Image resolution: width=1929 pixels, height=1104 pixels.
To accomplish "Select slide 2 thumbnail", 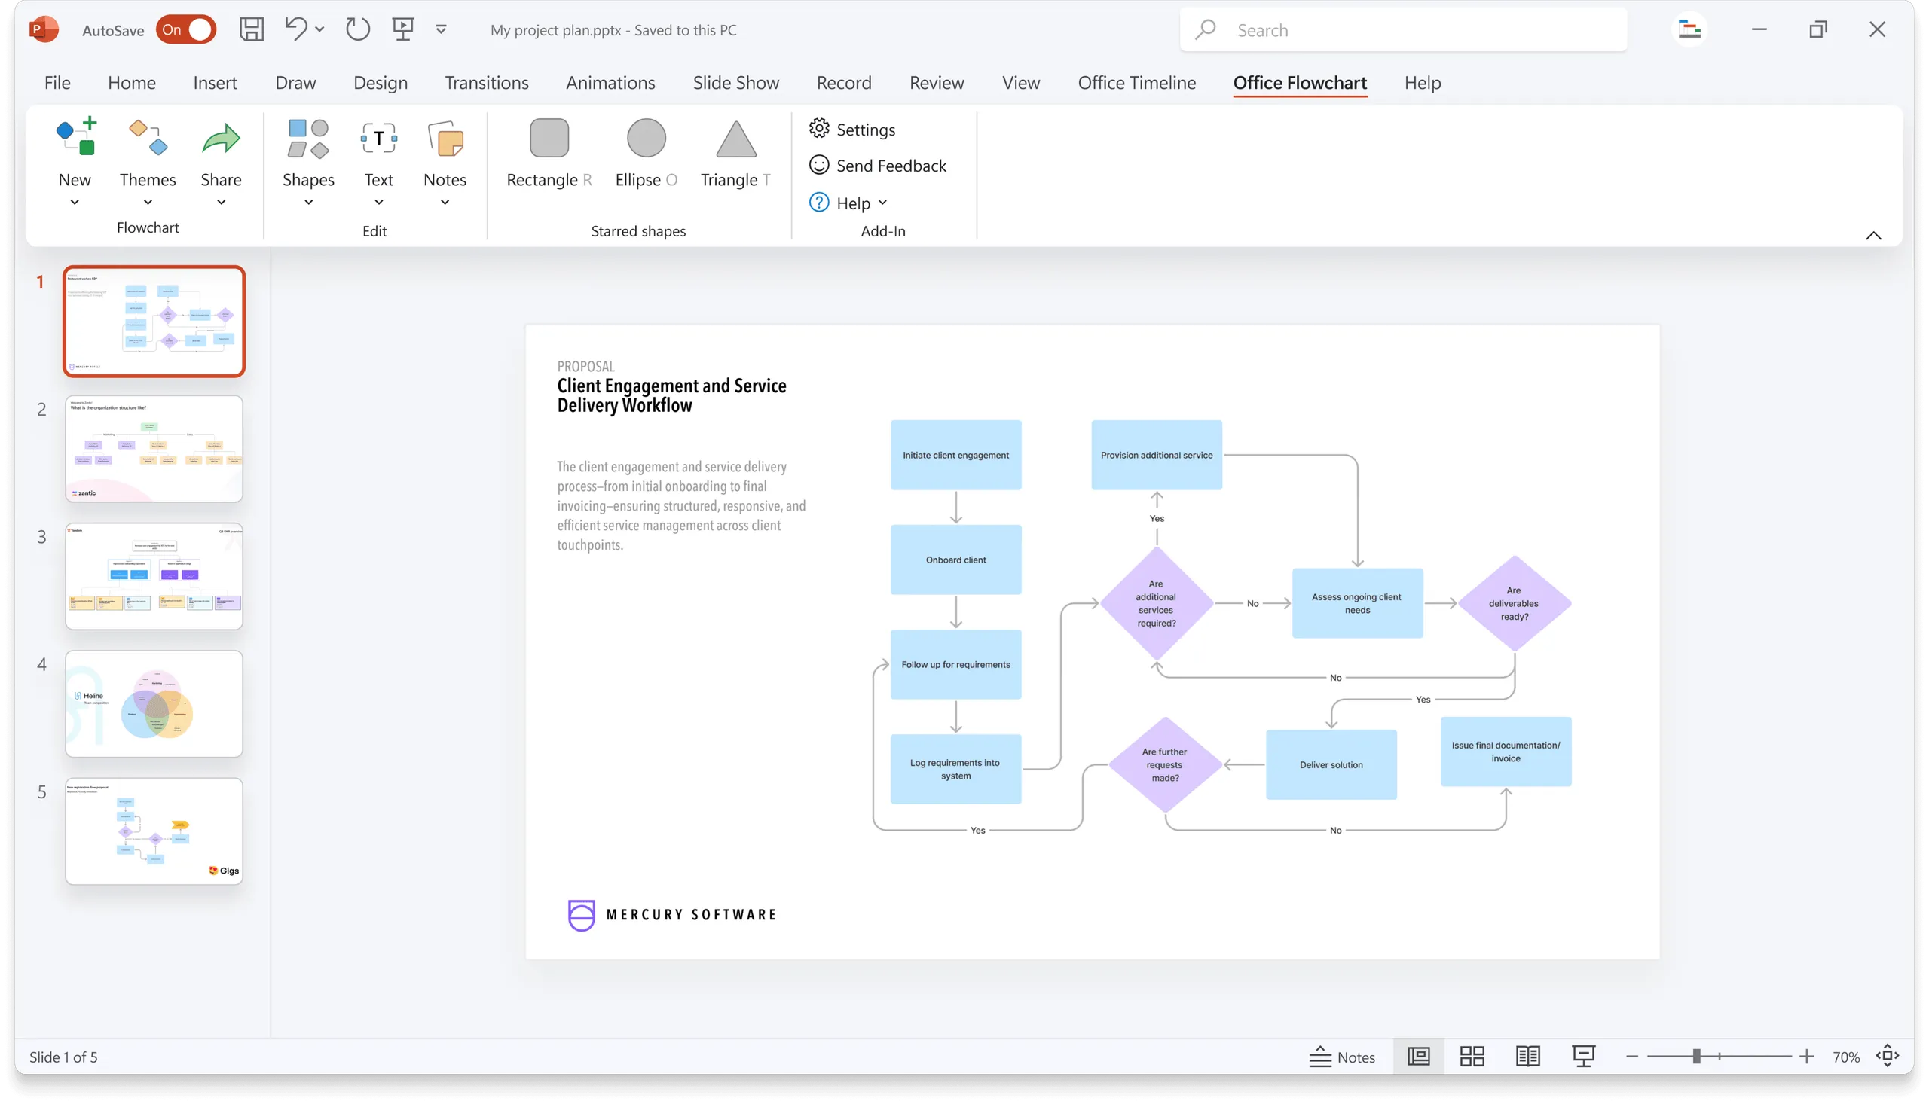I will pos(154,448).
